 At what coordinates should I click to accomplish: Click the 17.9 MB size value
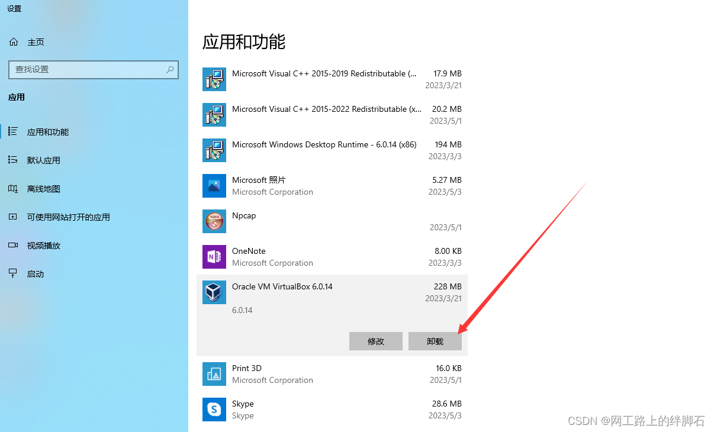coord(448,73)
